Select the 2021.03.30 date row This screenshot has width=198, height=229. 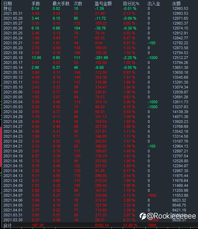[x=13, y=220]
